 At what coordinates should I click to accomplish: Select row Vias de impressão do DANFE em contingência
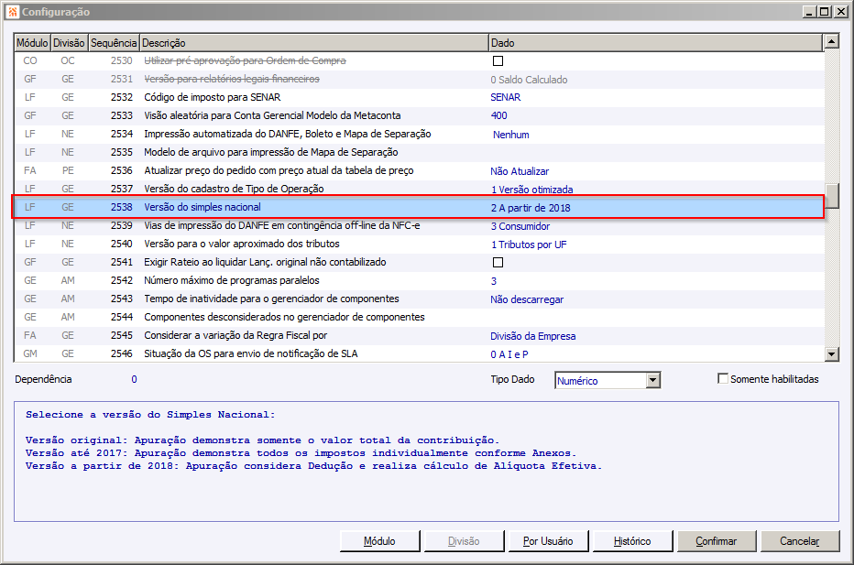tap(419, 226)
